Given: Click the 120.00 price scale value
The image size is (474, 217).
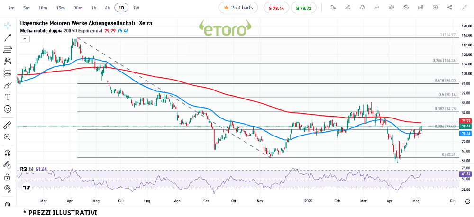Looking at the screenshot, I should coord(466,26).
